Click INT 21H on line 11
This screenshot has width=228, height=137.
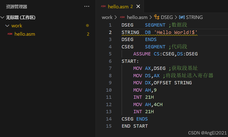[x=144, y=97]
